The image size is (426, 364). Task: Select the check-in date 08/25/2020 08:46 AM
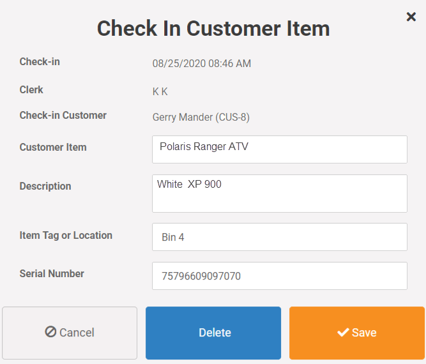click(x=202, y=64)
